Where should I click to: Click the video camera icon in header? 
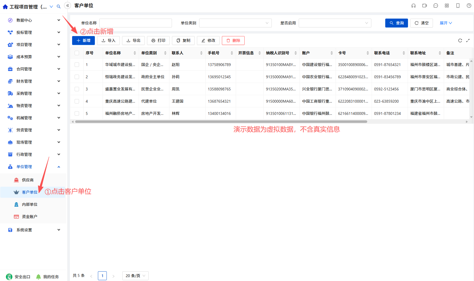click(x=425, y=6)
